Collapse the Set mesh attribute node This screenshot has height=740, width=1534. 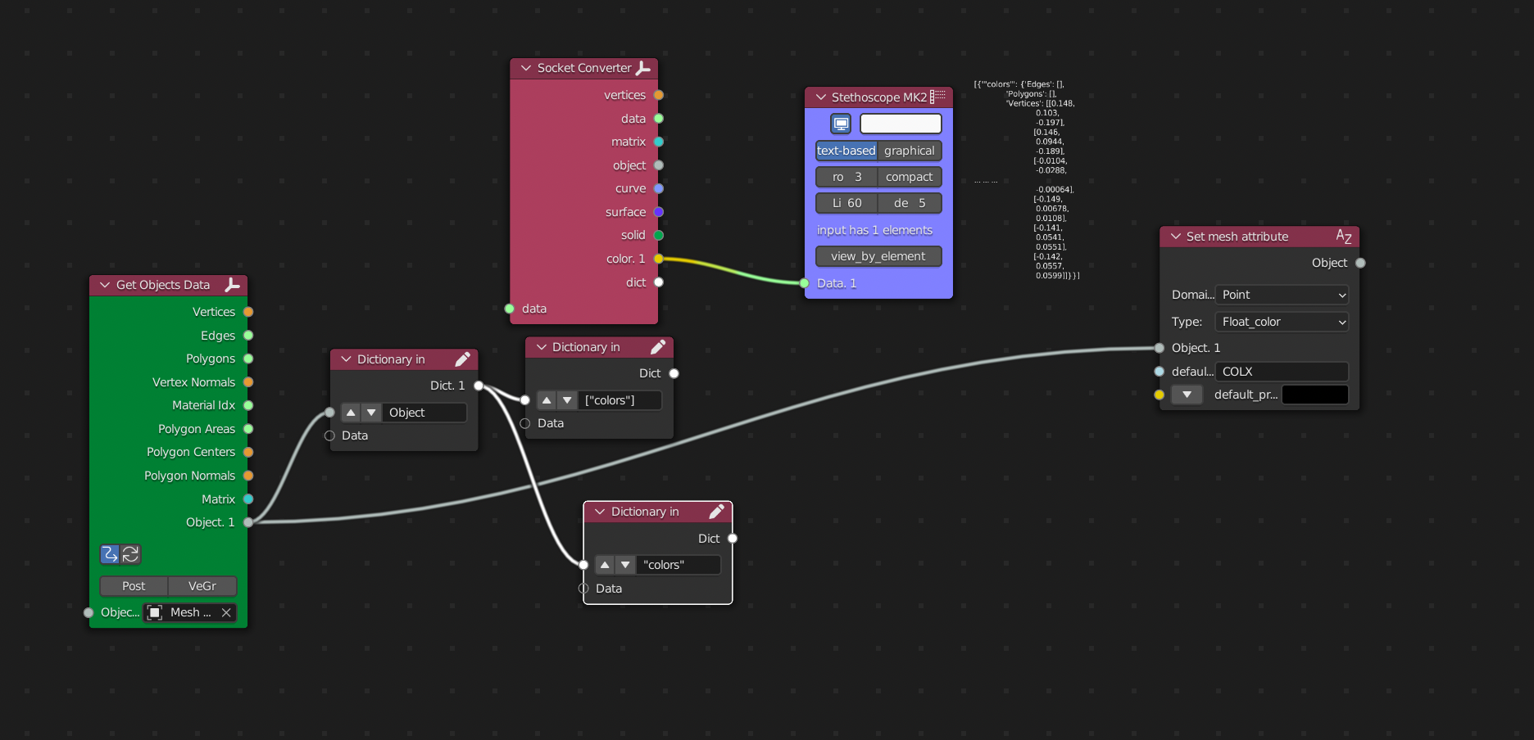pos(1176,237)
